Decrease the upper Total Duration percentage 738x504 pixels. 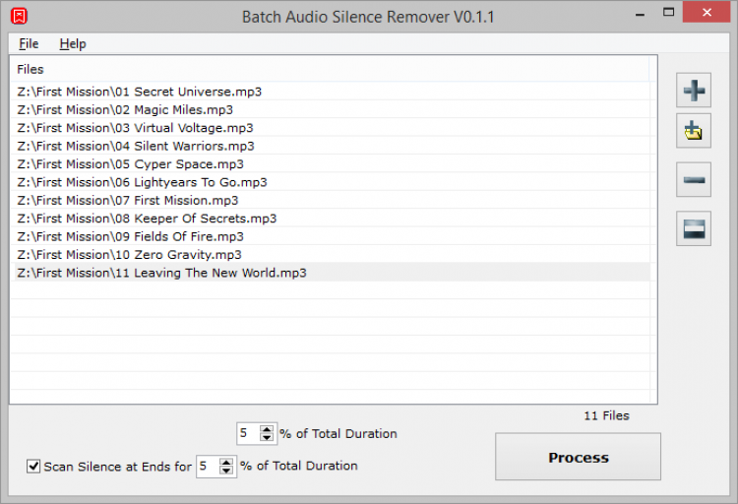(268, 438)
